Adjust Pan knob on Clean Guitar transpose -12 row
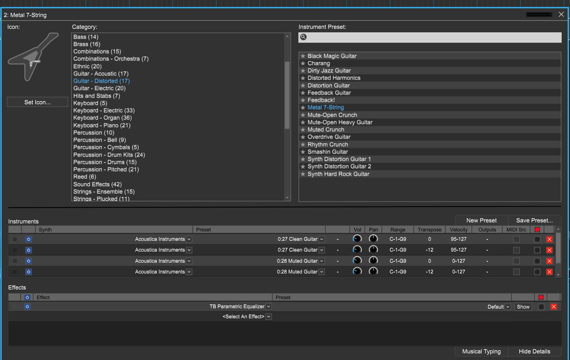The image size is (570, 360). tap(373, 249)
